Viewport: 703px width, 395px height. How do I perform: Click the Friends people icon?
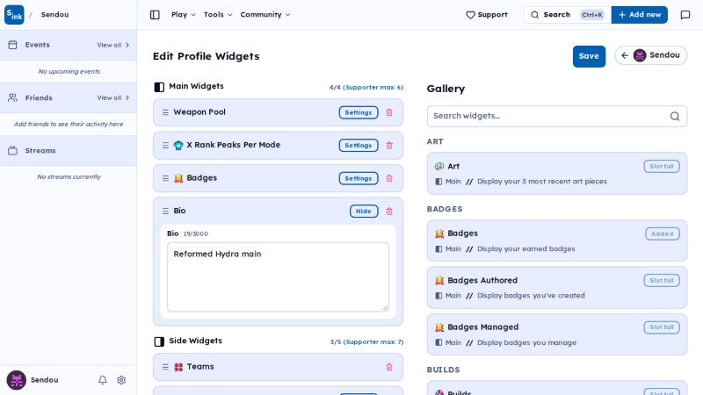[x=12, y=97]
